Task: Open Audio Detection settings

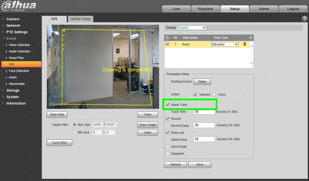Action: click(19, 51)
